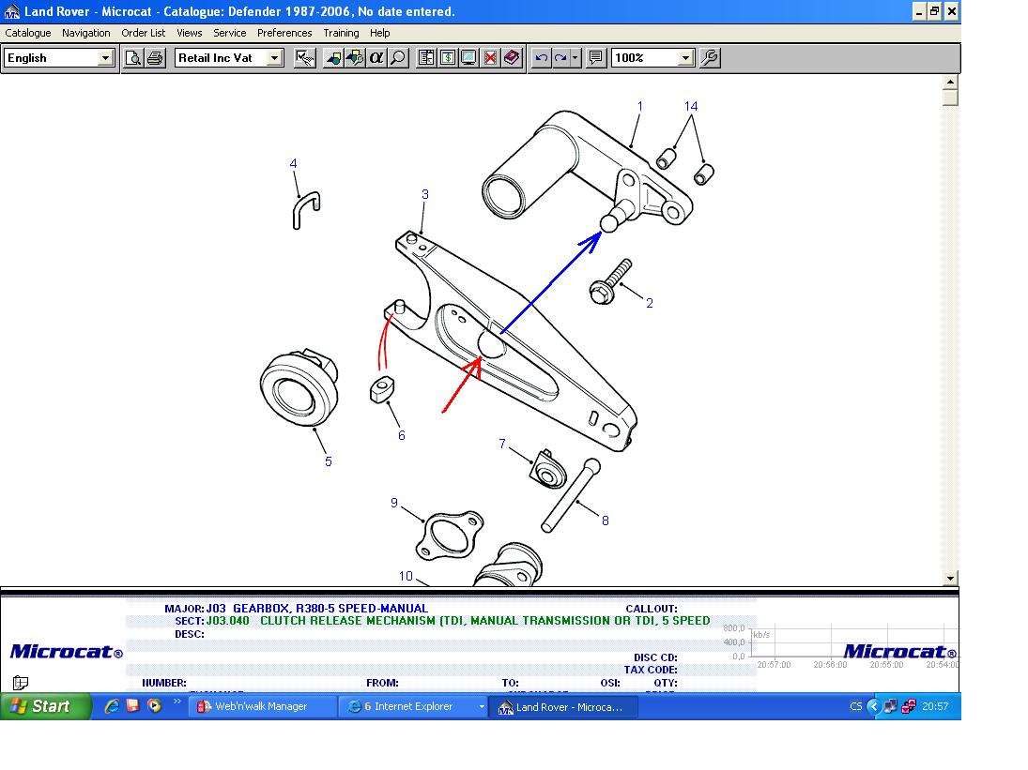The height and width of the screenshot is (770, 1028).
Task: Click the magnifying glass search icon
Action: pyautogui.click(x=398, y=58)
